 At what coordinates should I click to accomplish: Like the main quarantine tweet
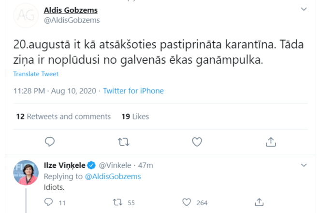tap(197, 142)
